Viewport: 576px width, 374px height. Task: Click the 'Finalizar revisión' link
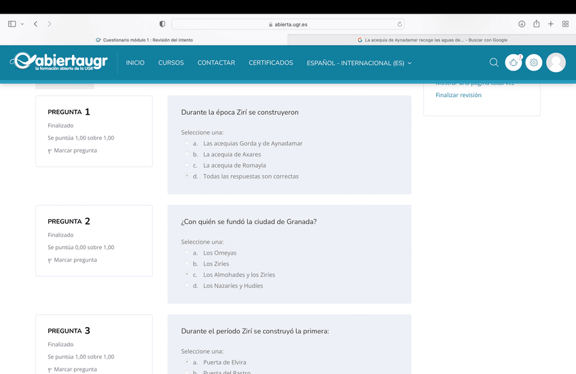[x=458, y=95]
